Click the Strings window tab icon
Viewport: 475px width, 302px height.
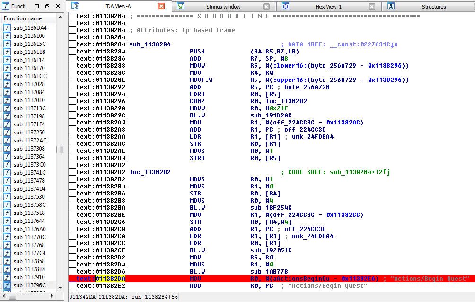pyautogui.click(x=180, y=6)
